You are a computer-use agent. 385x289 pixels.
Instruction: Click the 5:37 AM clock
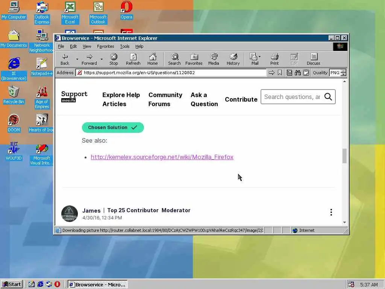[369, 284]
